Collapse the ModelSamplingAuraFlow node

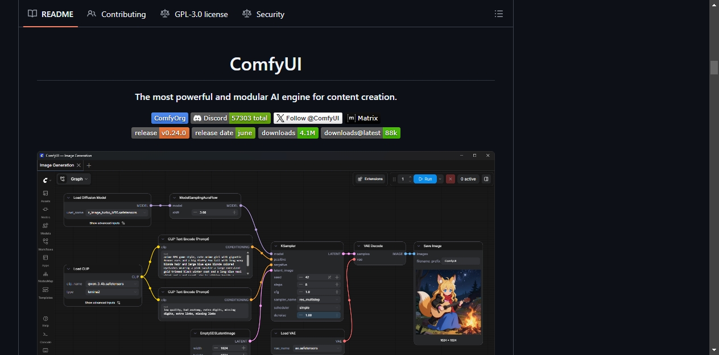click(x=175, y=198)
